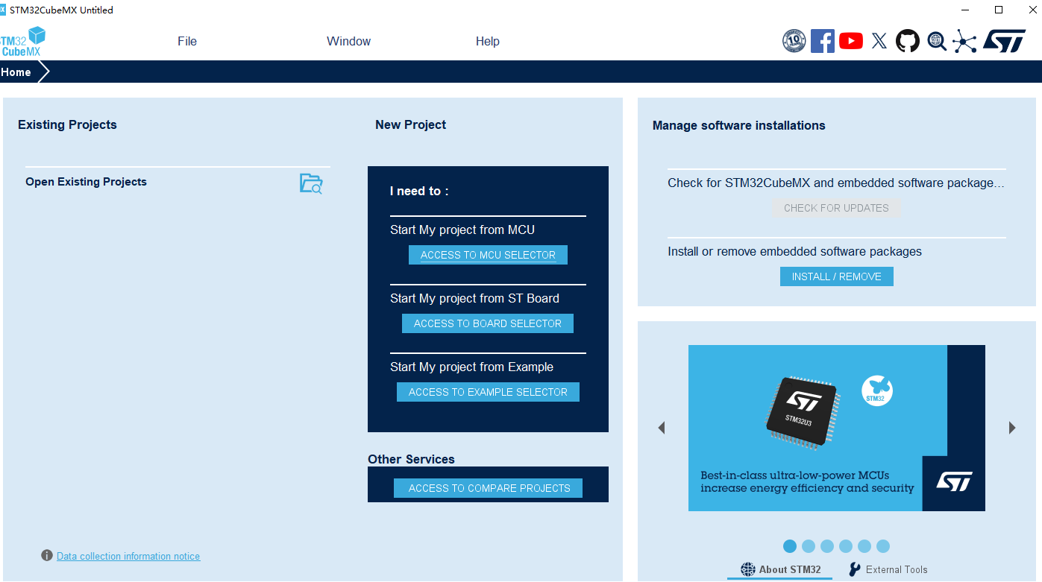Maximize the STM32CubeMX window
This screenshot has width=1042, height=582.
(x=999, y=10)
